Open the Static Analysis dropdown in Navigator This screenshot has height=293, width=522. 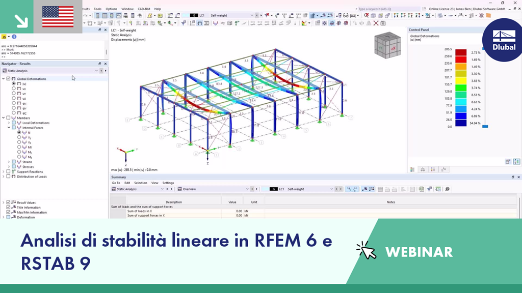click(x=96, y=71)
